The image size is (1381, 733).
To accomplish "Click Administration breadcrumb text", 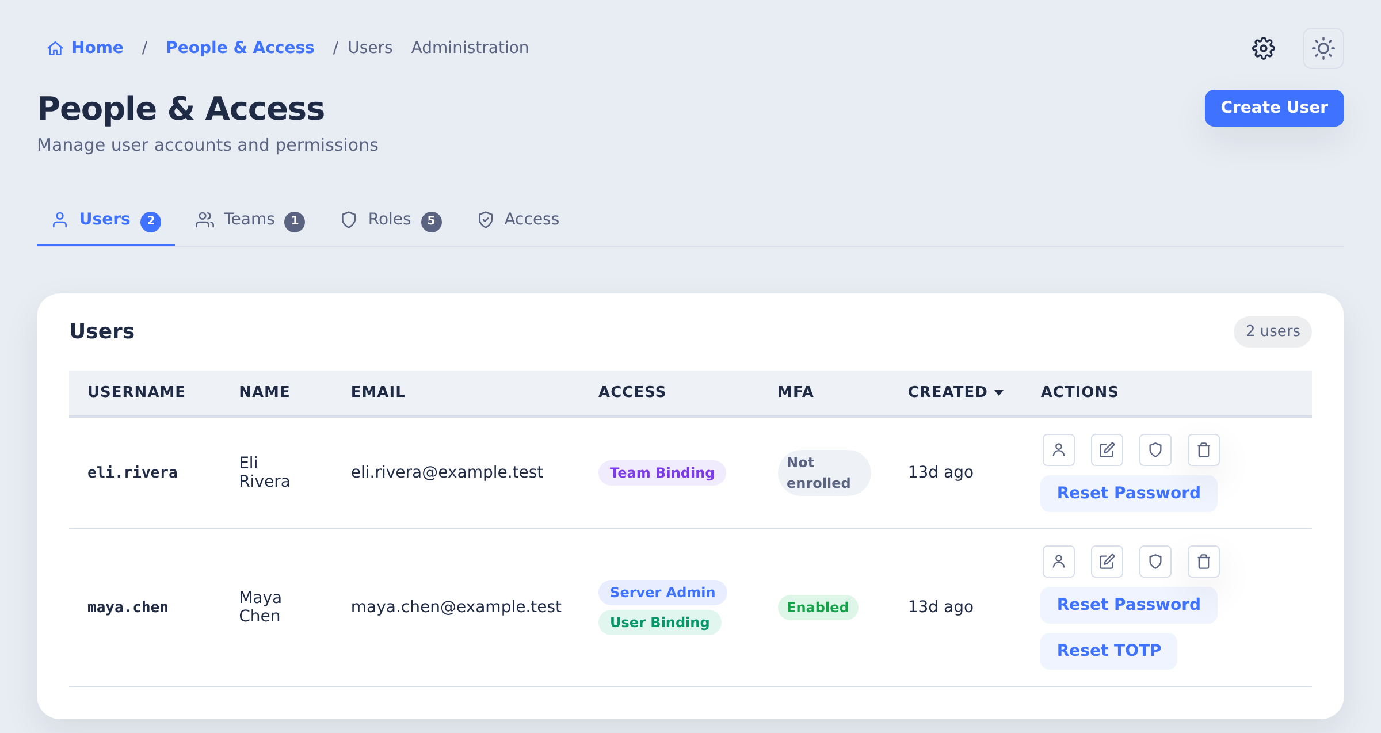I will [470, 48].
